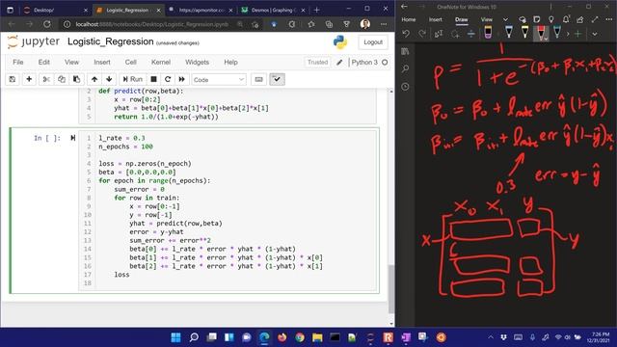This screenshot has height=347, width=617.
Task: Save the notebook with the save icon
Action: tap(13, 79)
